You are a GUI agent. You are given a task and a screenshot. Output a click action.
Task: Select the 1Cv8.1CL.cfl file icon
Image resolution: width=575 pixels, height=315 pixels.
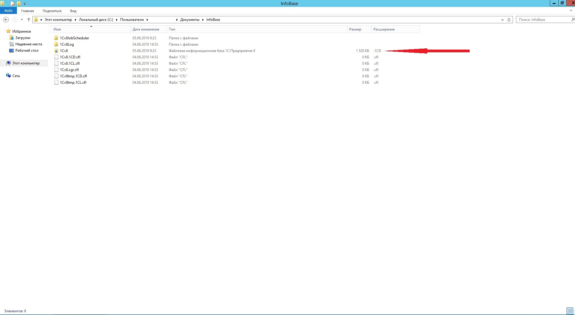click(56, 63)
